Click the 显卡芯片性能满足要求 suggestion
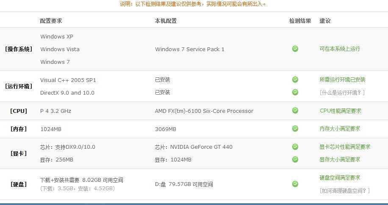Image resolution: width=388 pixels, height=205 pixels. (x=345, y=147)
